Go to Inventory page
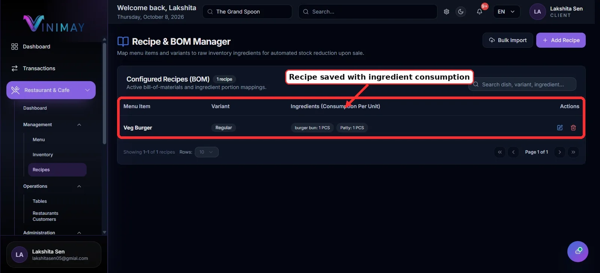 (x=43, y=155)
